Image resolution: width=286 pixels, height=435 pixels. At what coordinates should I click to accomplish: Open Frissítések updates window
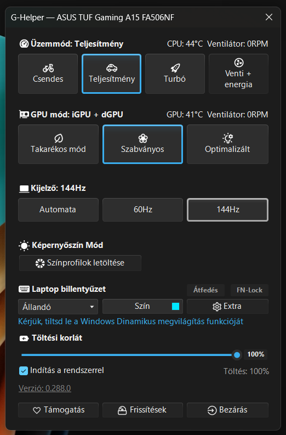tap(142, 410)
